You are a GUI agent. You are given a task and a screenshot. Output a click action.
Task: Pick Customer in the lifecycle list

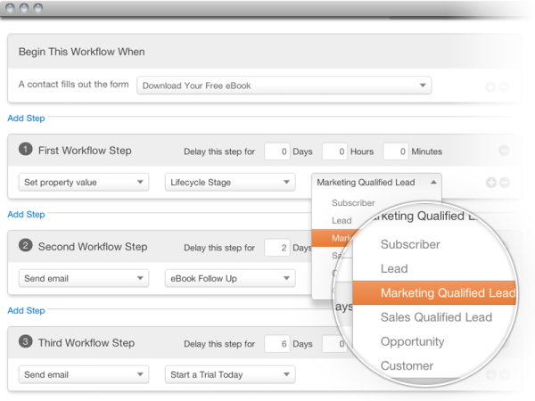click(407, 365)
